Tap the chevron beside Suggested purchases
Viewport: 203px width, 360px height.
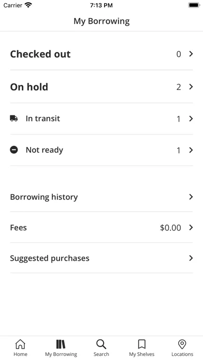(x=191, y=258)
